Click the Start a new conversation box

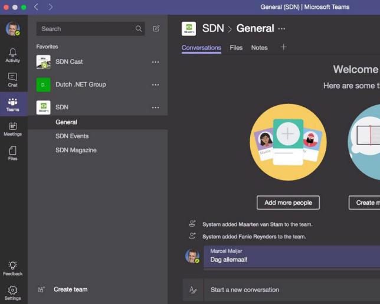click(x=291, y=290)
